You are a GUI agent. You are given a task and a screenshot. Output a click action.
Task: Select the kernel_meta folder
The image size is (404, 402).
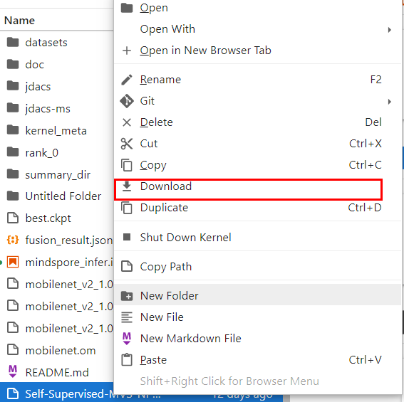pos(56,131)
